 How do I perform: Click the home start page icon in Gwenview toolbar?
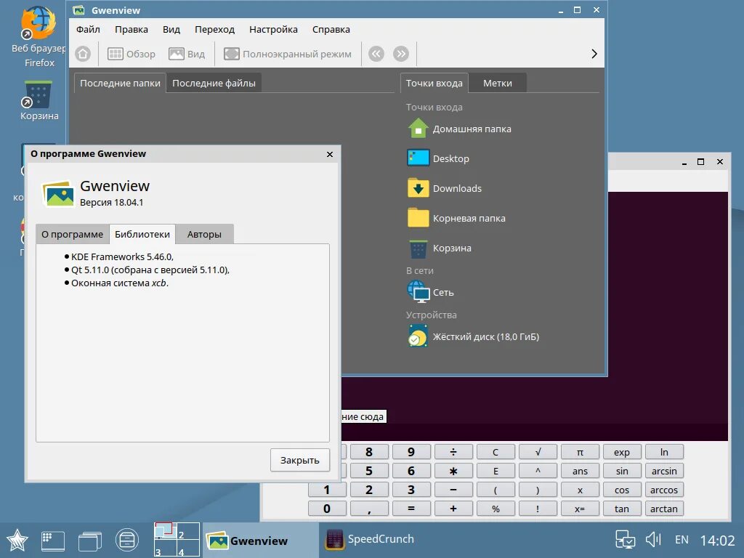[83, 54]
